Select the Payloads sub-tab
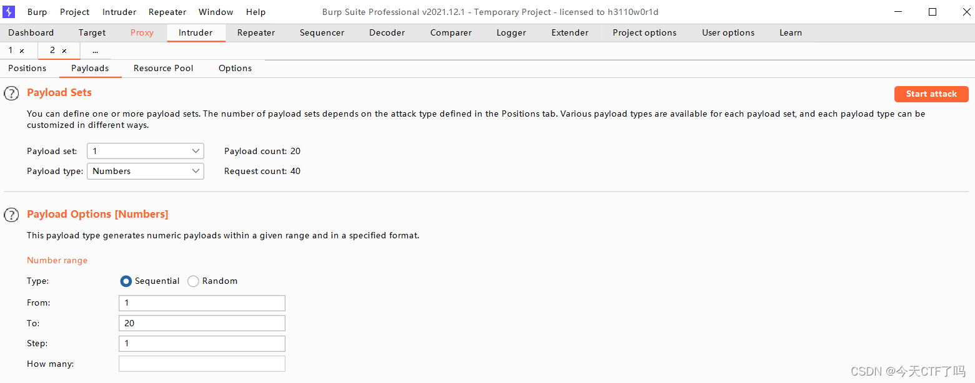975x383 pixels. click(90, 69)
